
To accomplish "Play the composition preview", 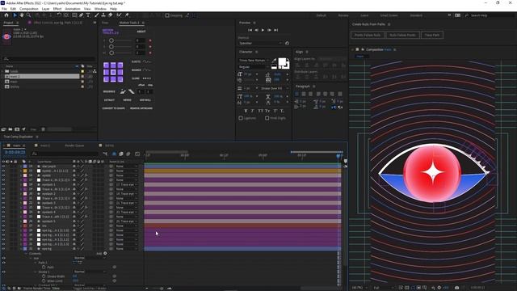I will [x=263, y=30].
